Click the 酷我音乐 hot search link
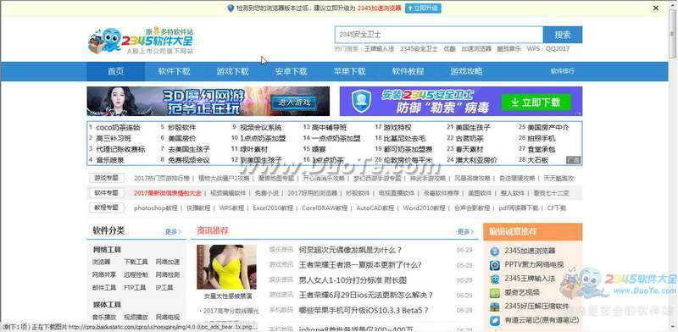 508,49
